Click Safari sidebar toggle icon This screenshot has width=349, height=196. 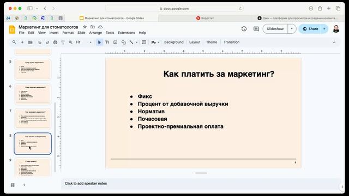[30, 9]
